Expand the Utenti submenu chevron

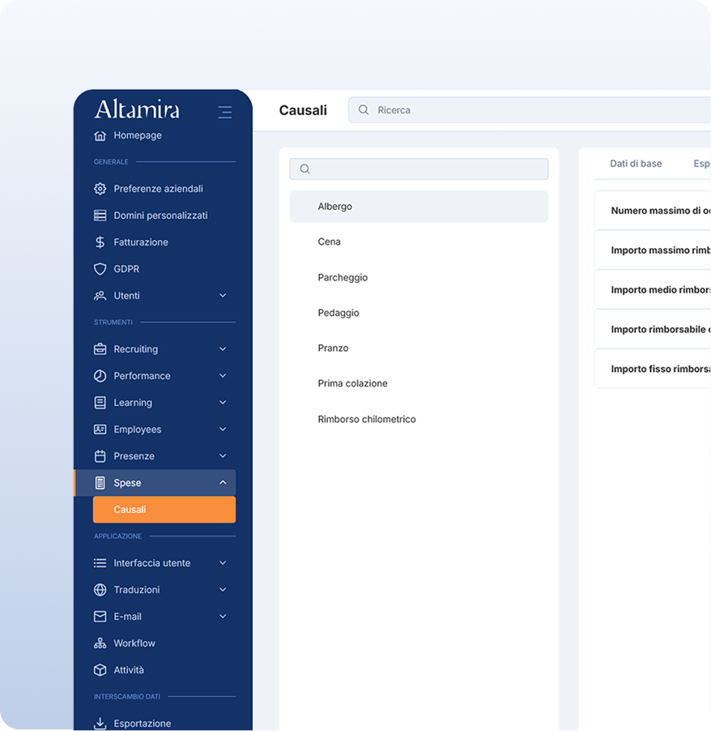(223, 296)
